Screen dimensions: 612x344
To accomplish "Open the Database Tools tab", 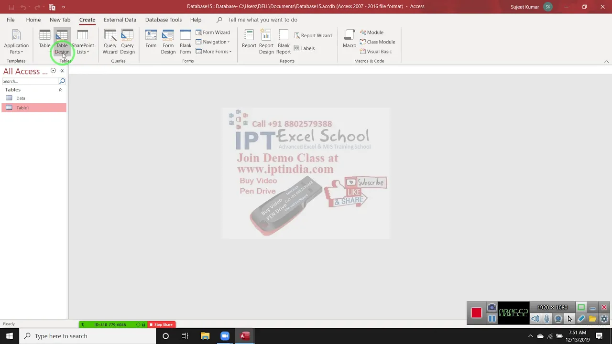I will [x=164, y=20].
